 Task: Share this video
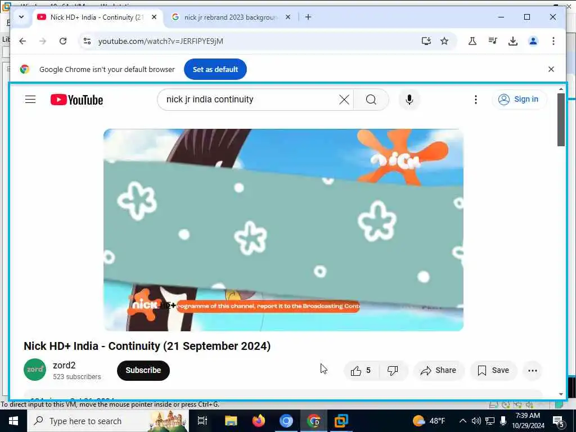coord(439,370)
